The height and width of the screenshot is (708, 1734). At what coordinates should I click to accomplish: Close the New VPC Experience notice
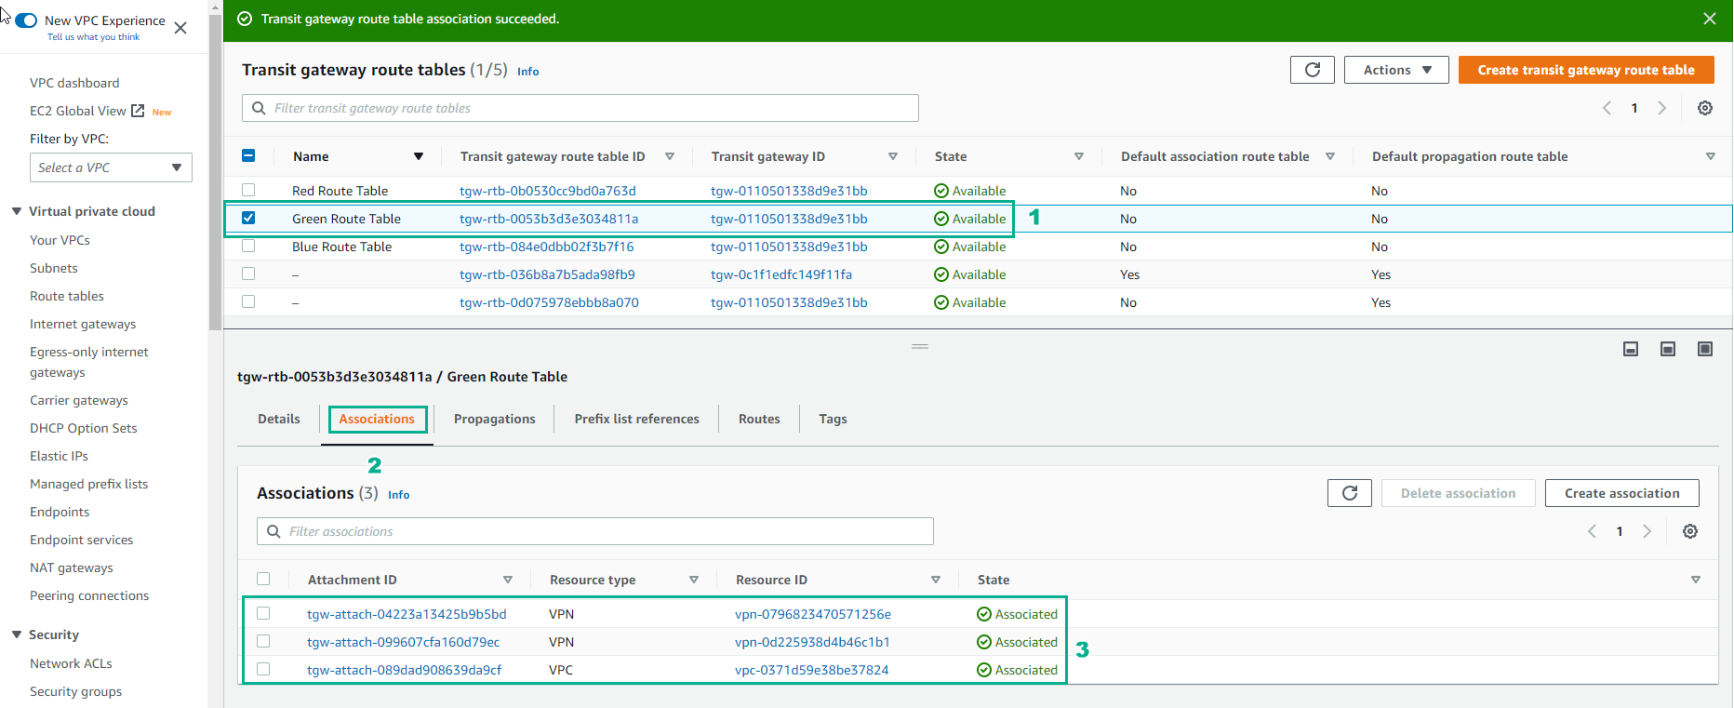(x=180, y=28)
